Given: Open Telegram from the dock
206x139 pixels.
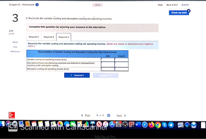Looking at the screenshot, I should point(171,125).
